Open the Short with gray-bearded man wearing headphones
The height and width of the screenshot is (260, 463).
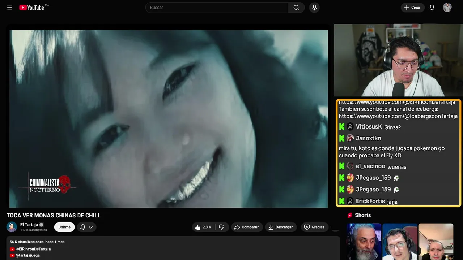[x=364, y=242]
